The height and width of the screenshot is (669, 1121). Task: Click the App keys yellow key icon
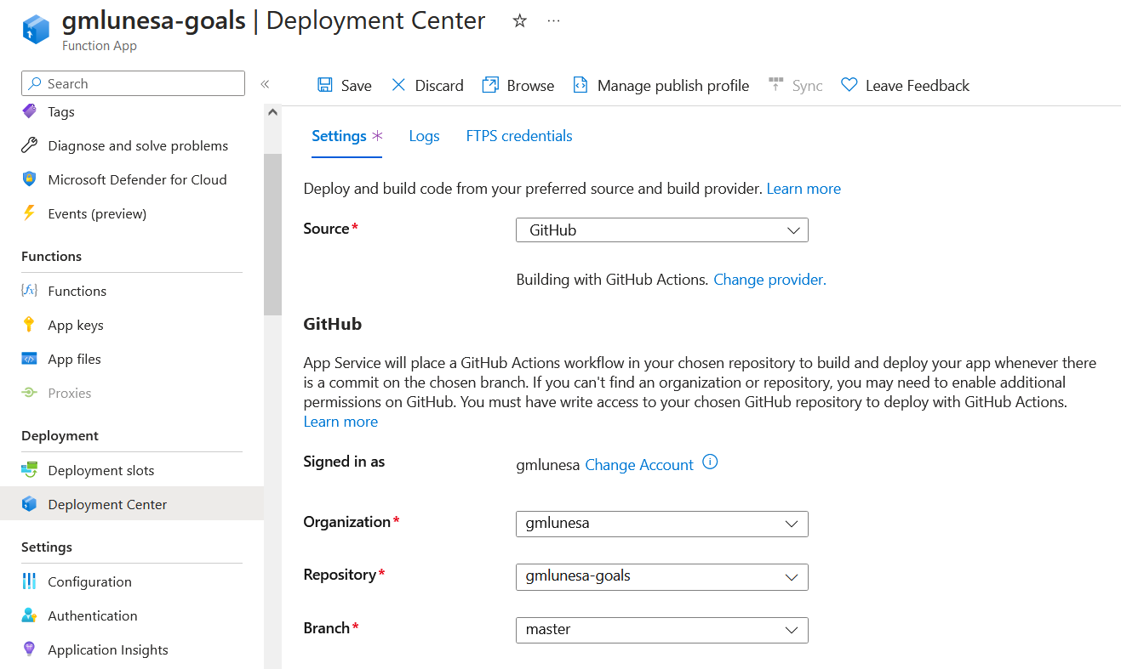30,325
